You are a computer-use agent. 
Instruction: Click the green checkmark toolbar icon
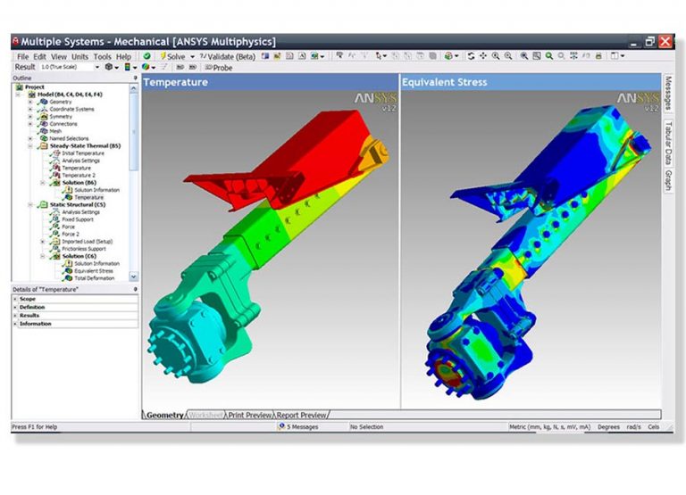tap(147, 56)
